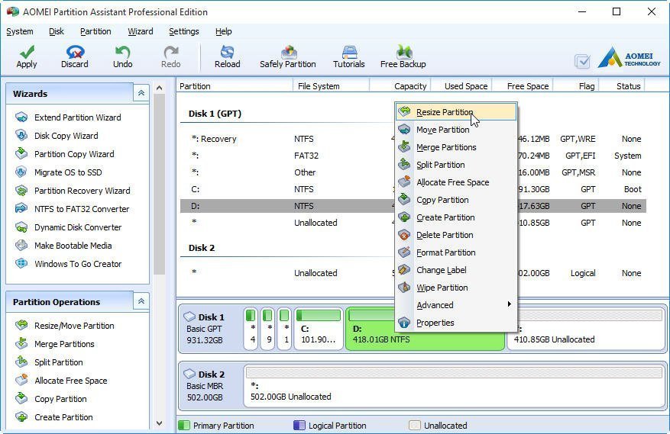Image resolution: width=670 pixels, height=434 pixels.
Task: Open the Help menu
Action: click(x=224, y=31)
